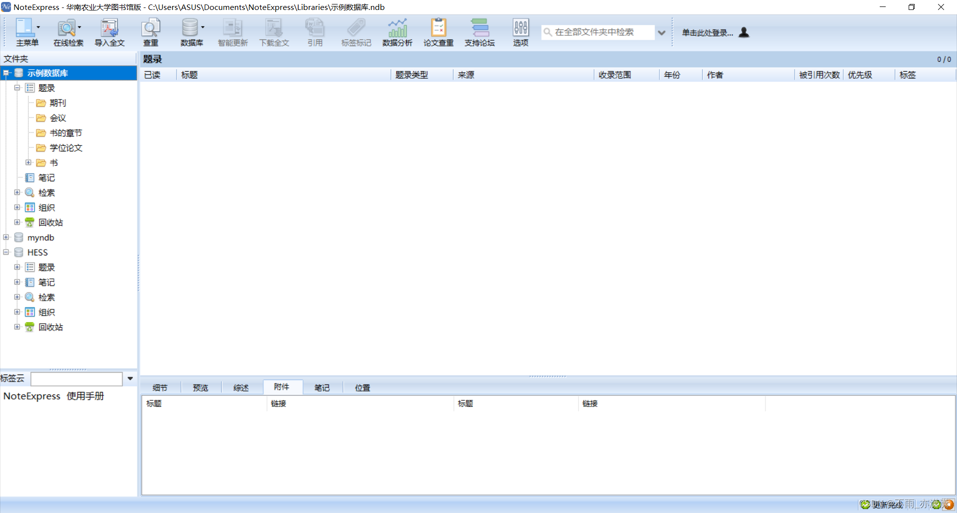Select the myndb database
This screenshot has height=513, width=957.
[x=40, y=238]
